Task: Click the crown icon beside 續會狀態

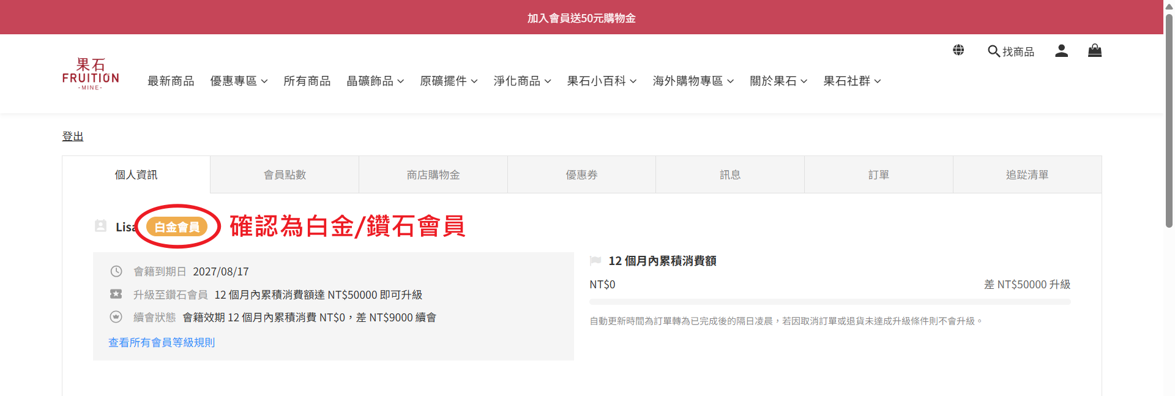Action: point(116,316)
